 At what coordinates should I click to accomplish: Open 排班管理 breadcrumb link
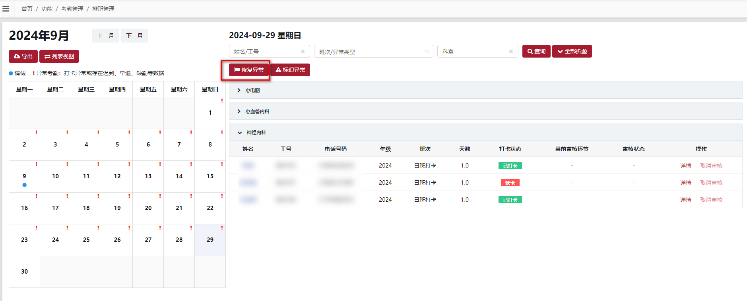tap(103, 9)
